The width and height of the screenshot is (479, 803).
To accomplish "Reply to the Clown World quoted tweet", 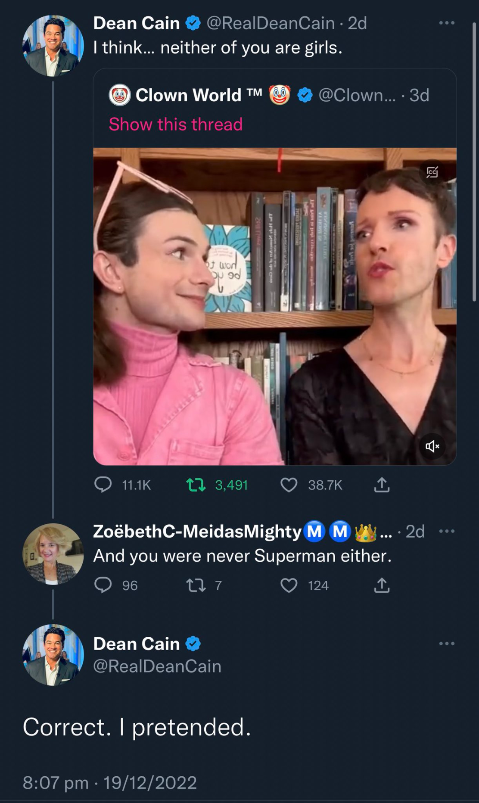I will (x=103, y=485).
